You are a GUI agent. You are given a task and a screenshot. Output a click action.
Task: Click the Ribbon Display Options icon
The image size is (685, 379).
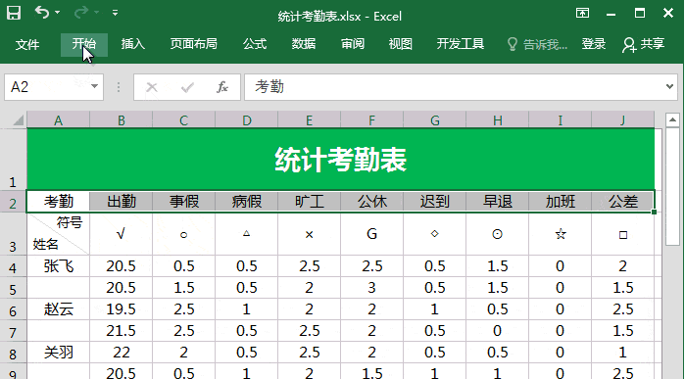pos(582,13)
